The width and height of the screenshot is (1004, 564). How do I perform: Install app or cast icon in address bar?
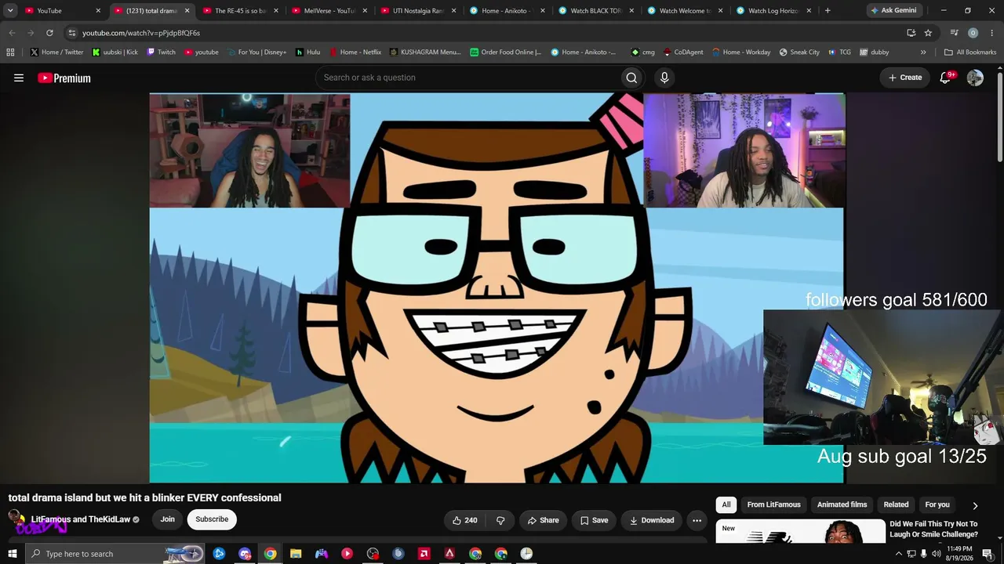(x=911, y=33)
